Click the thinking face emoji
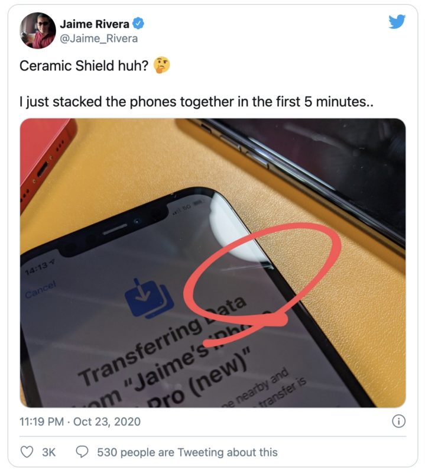Image resolution: width=425 pixels, height=473 pixels. pos(162,65)
